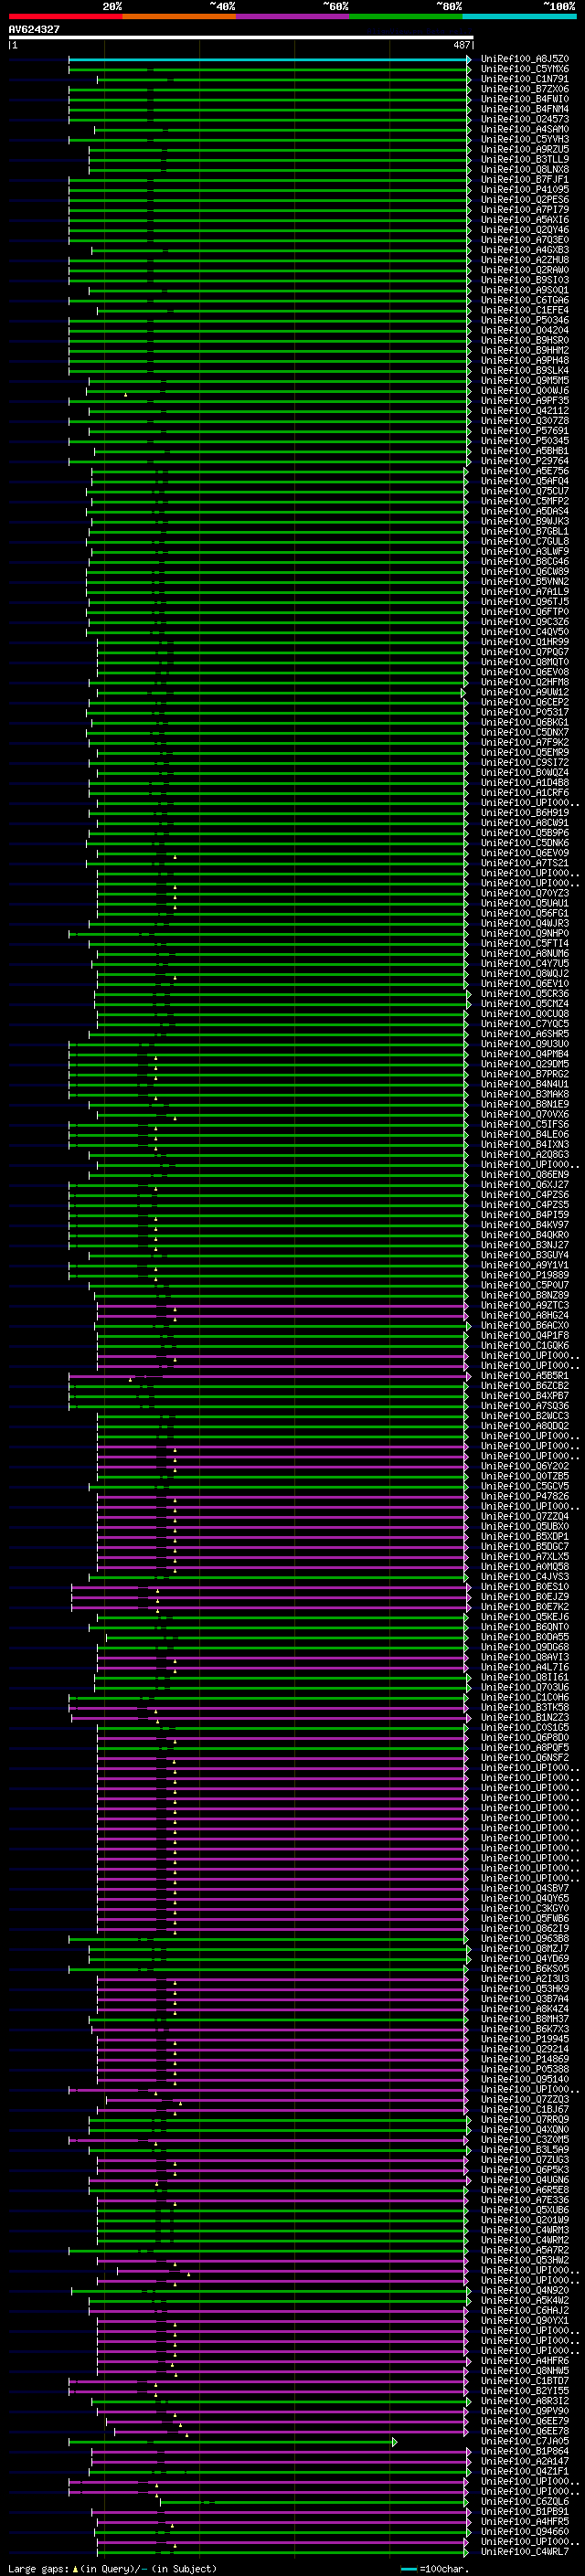Image resolution: width=585 pixels, height=2576 pixels.
Task: Select hit UniRef100_C6HAJ2
Action: point(525,2312)
